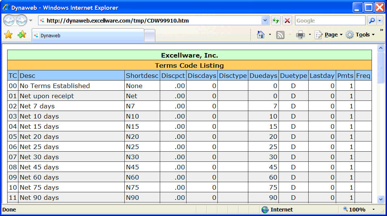
Task: Click the 'Freq' column header
Action: [363, 76]
